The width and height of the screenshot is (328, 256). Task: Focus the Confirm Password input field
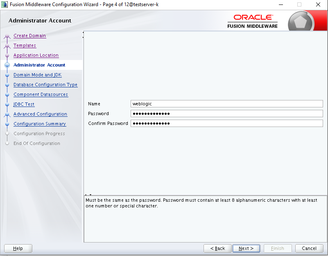tap(227, 123)
